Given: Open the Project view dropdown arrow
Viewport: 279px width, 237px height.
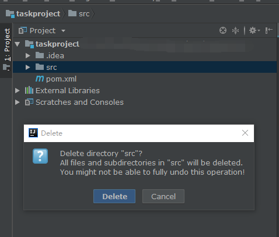Looking at the screenshot, I should [63, 31].
